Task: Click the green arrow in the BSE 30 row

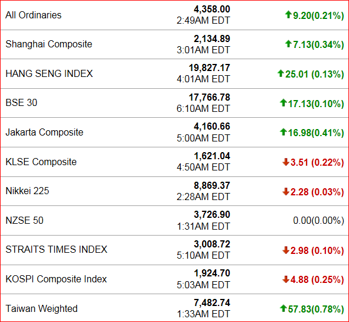Action: [x=283, y=103]
